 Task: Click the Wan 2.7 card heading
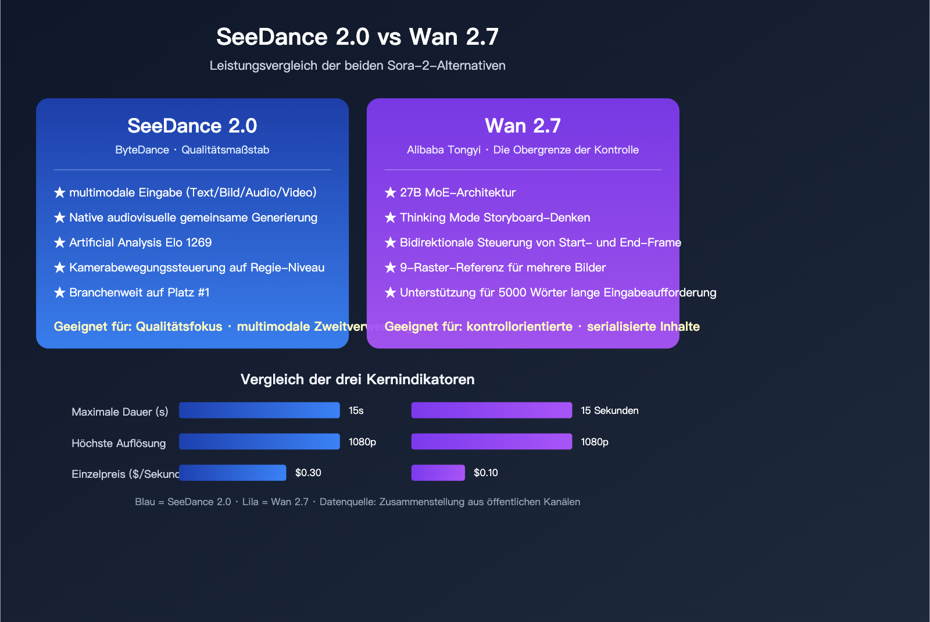pyautogui.click(x=523, y=126)
